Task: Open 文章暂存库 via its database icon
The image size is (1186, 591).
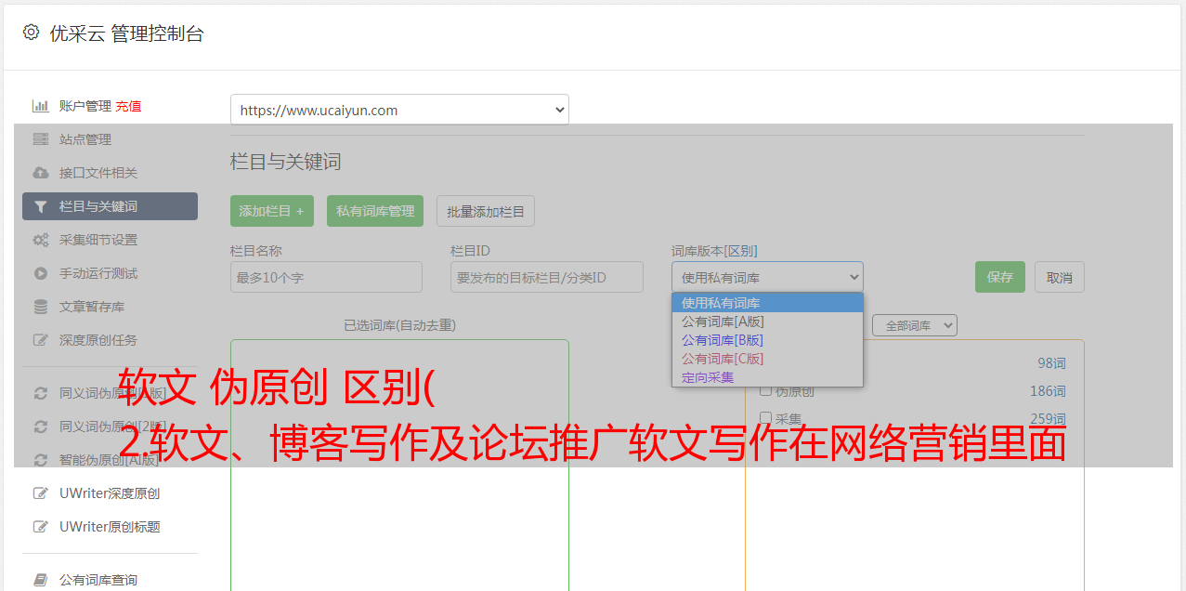Action: tap(40, 307)
